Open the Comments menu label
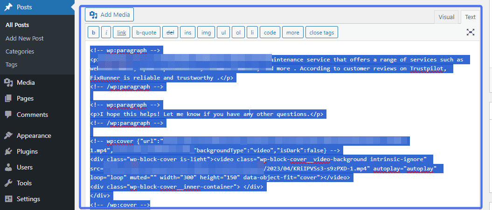The image size is (492, 210). [x=32, y=115]
